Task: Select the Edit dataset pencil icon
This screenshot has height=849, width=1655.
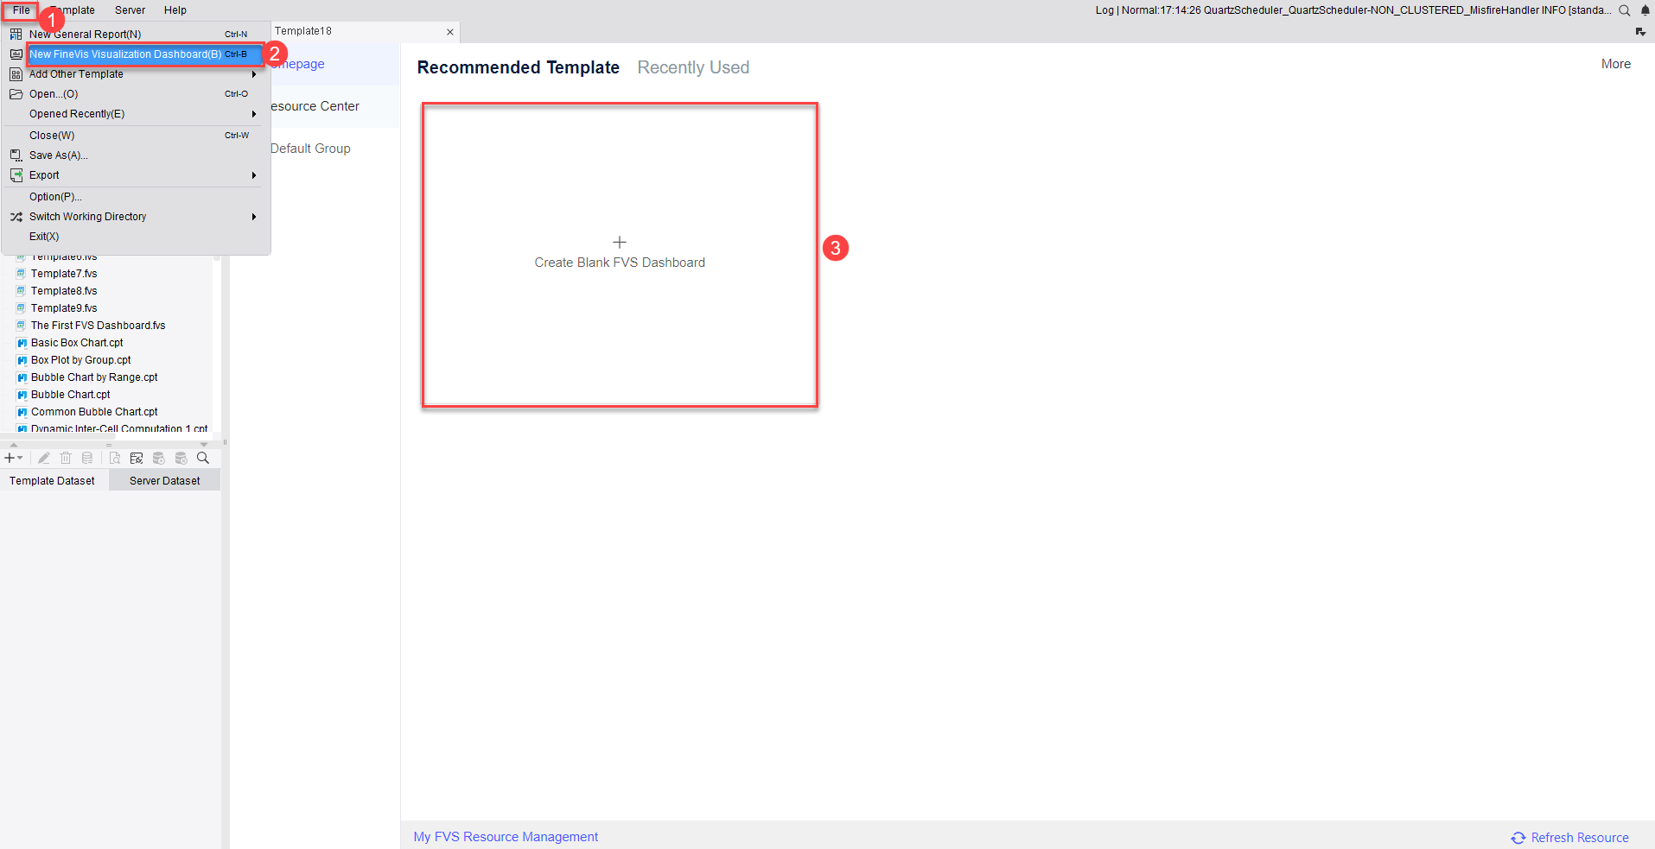Action: click(44, 458)
